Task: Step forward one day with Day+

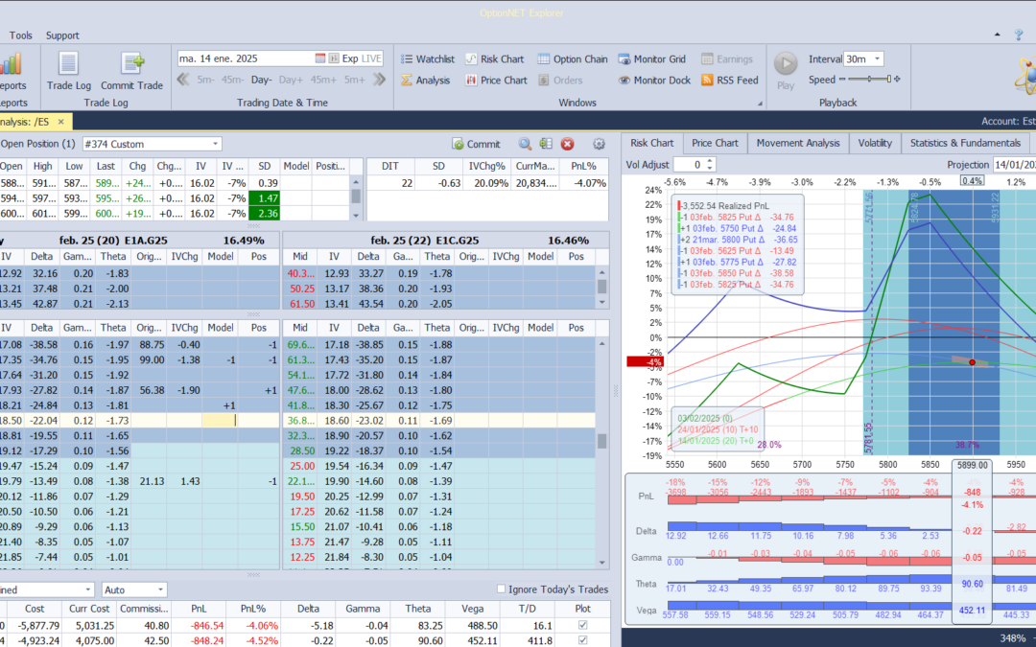Action: pyautogui.click(x=291, y=80)
